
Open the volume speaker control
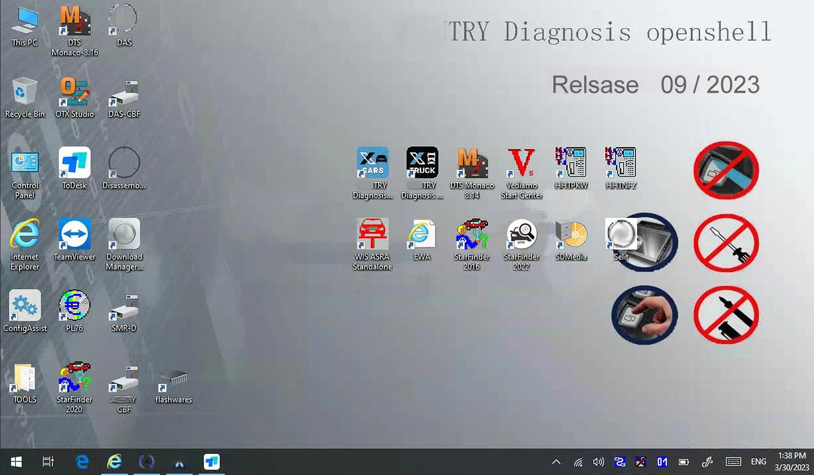(598, 462)
